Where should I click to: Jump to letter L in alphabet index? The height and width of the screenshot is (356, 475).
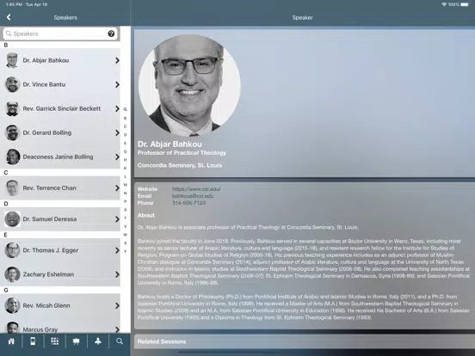coord(125,176)
